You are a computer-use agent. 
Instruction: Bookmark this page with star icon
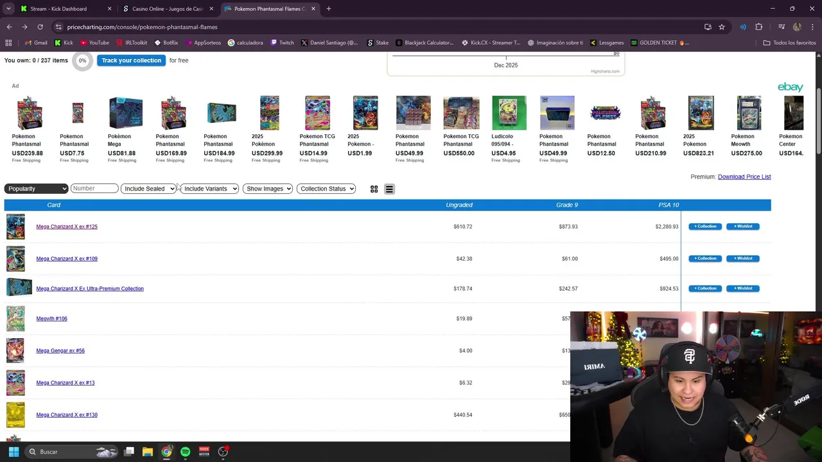pos(722,27)
